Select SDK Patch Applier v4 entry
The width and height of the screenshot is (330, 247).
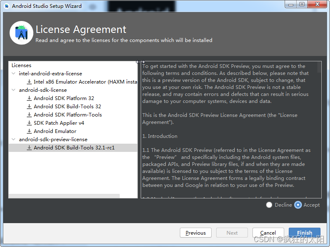pyautogui.click(x=59, y=123)
